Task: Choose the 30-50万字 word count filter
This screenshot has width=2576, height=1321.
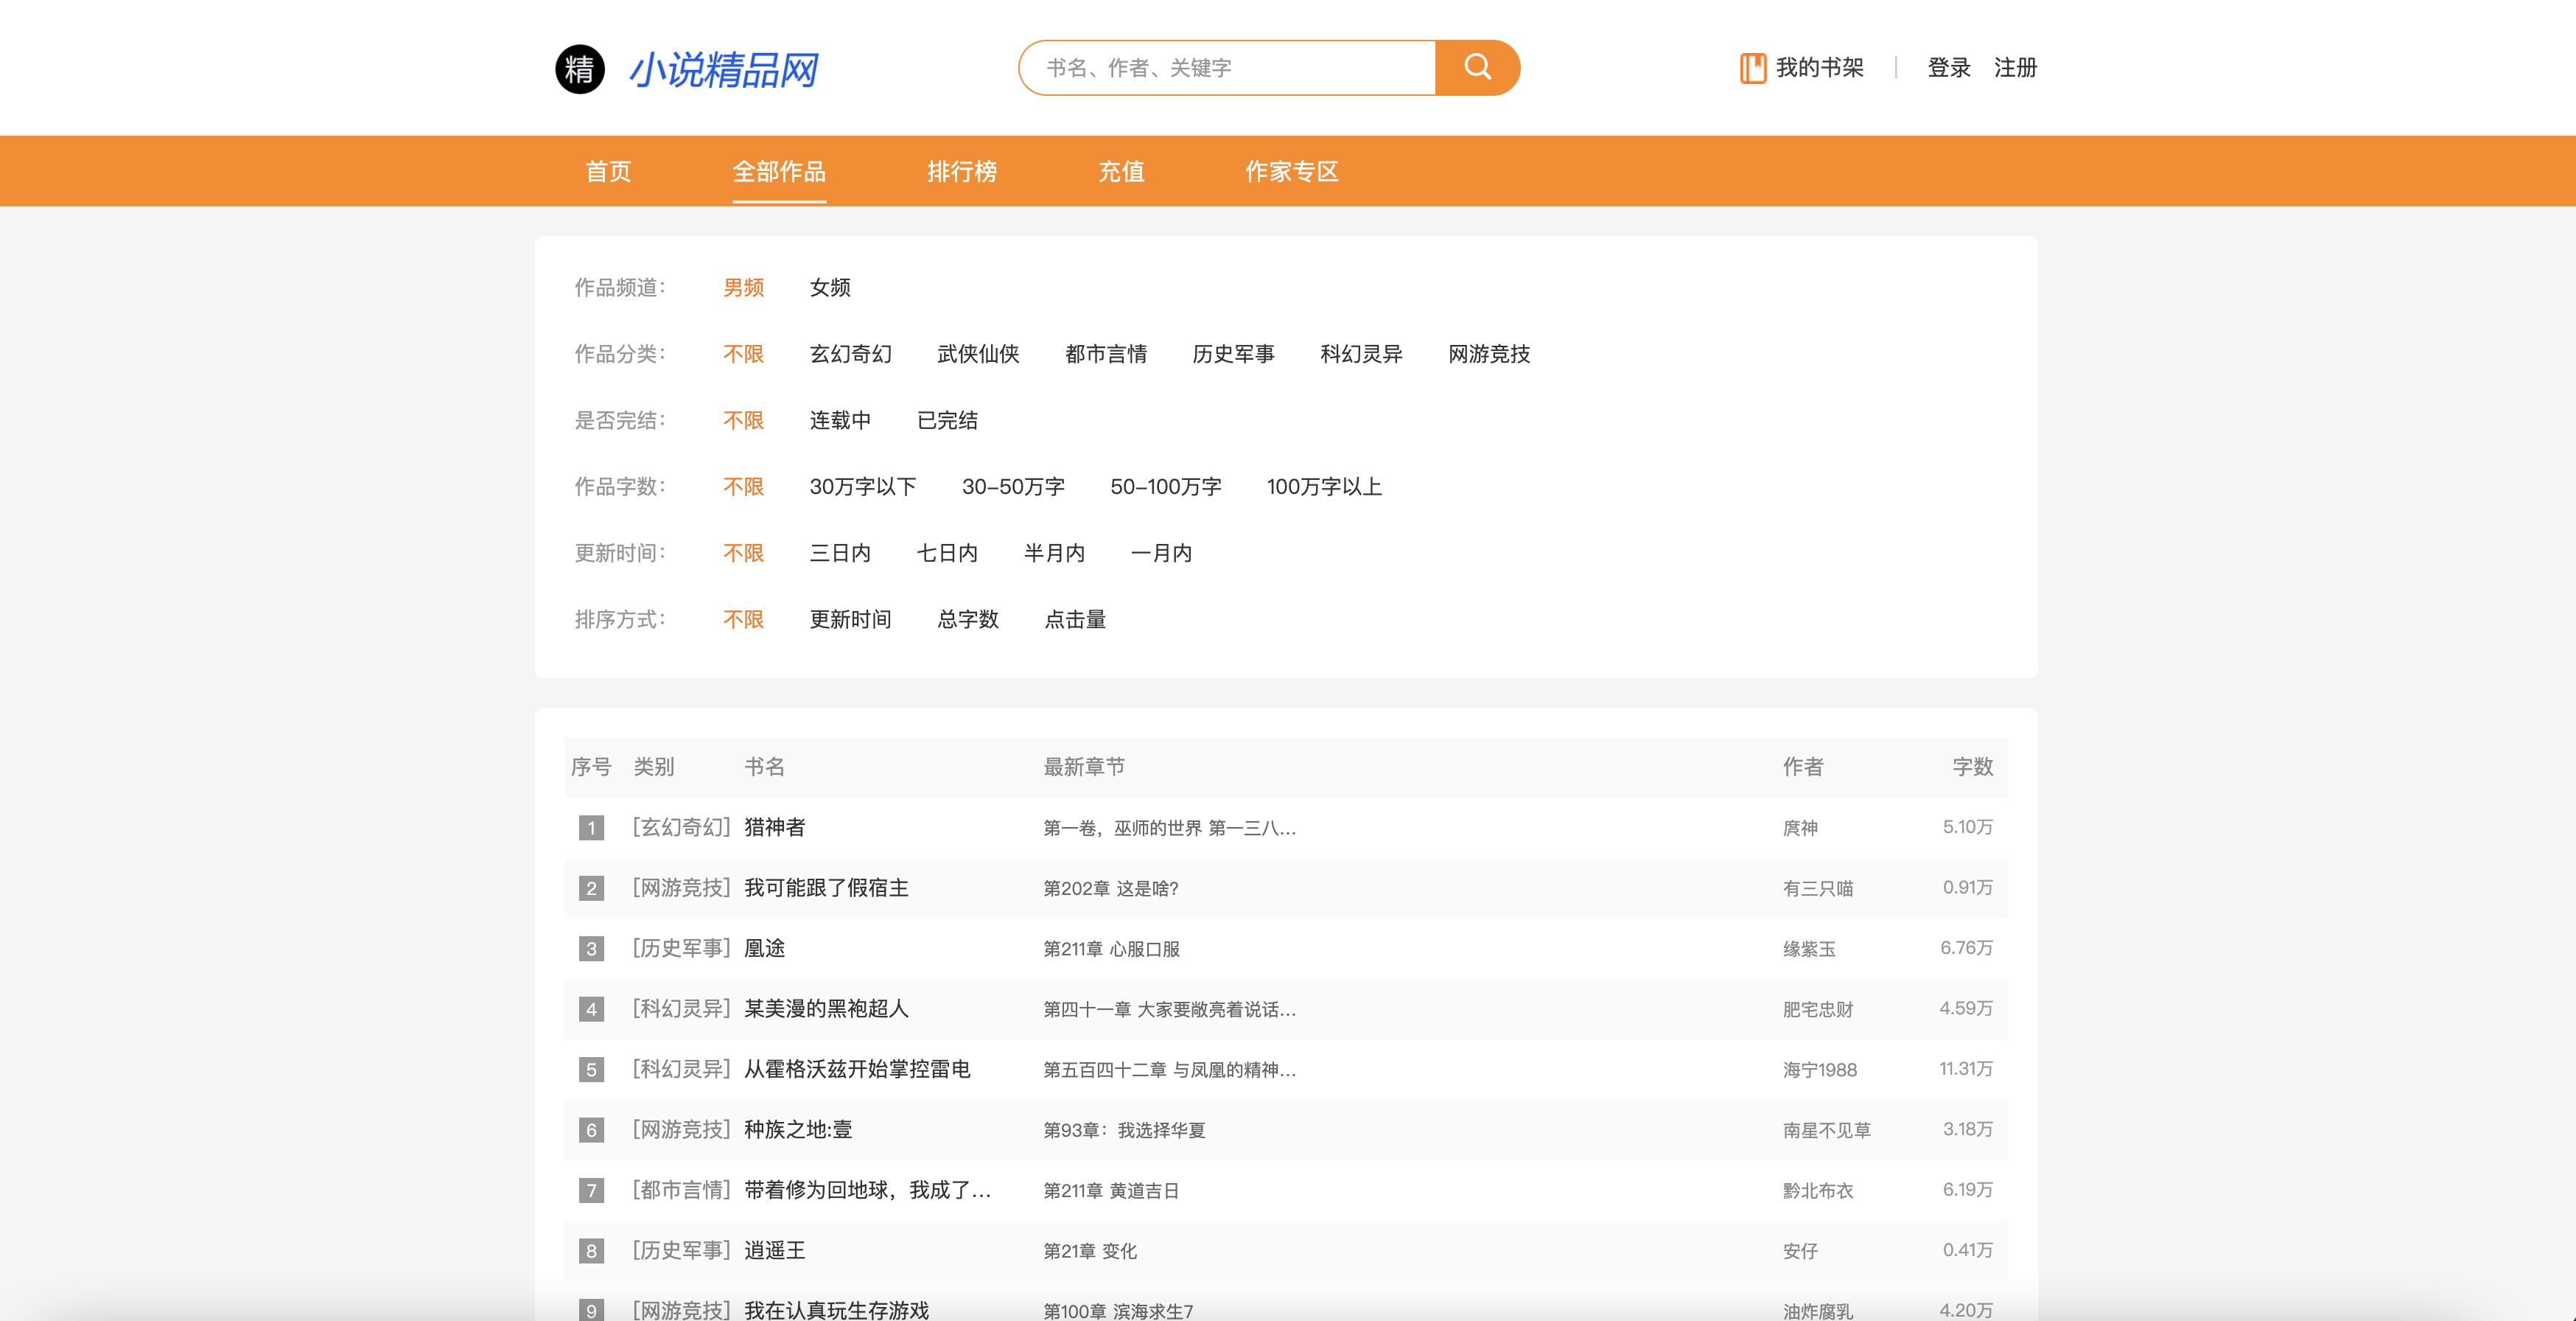Action: tap(1012, 487)
